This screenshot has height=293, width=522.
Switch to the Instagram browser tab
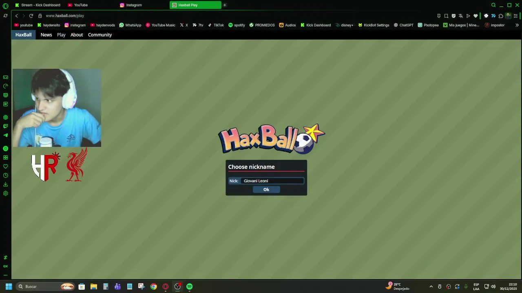coord(143,5)
